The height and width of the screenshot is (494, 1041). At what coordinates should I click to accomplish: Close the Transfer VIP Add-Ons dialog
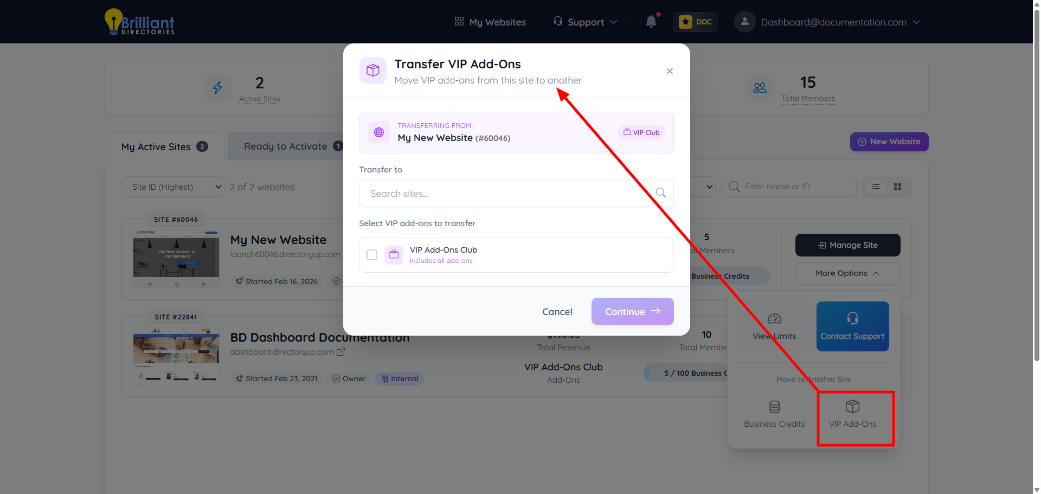click(x=670, y=71)
